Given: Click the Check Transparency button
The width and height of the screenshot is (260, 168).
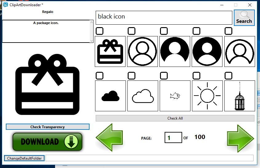Looking at the screenshot, I should point(47,127).
